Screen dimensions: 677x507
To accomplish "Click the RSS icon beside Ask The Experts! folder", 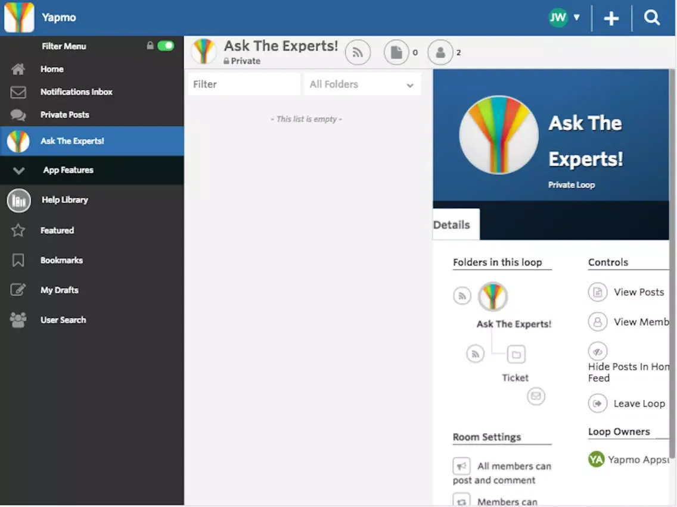I will 462,296.
